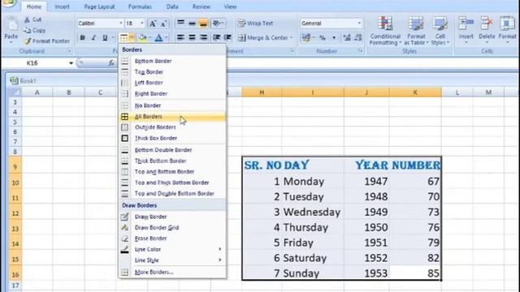The height and width of the screenshot is (292, 520).
Task: Switch to the Data tab
Action: pos(172,6)
